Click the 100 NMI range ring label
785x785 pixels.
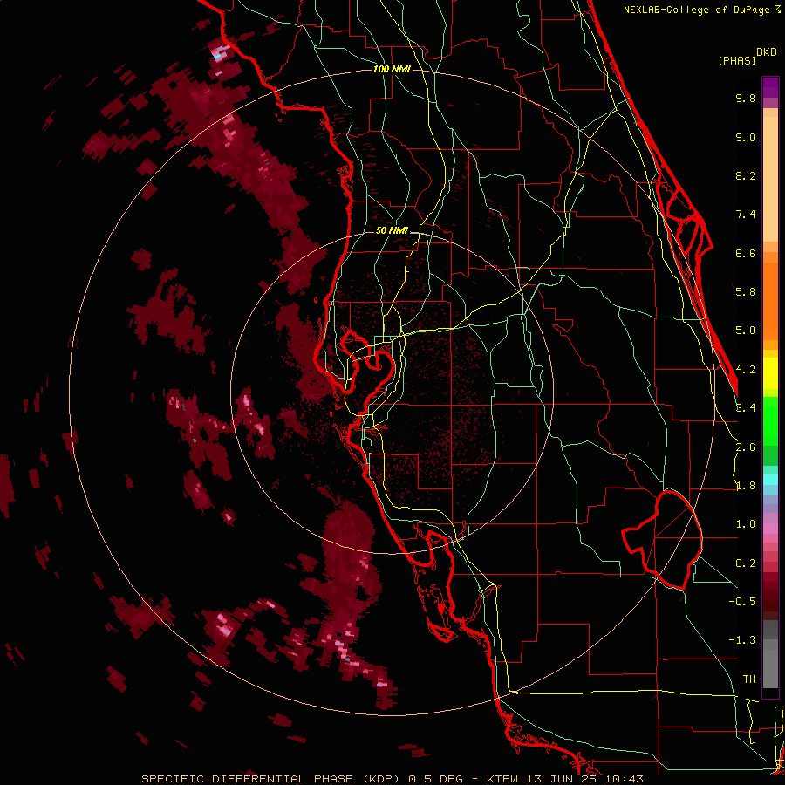(392, 69)
